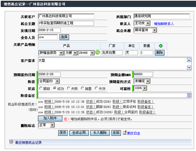Click the 预期签约日期 field 2006-2-28
Image resolution: width=196 pixels, height=151 pixels.
point(49,74)
